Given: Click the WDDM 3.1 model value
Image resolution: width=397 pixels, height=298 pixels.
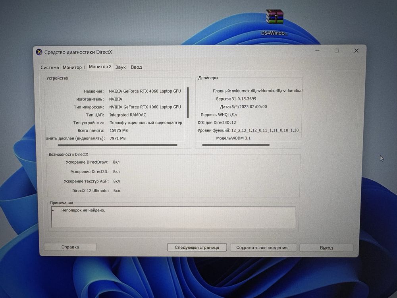Looking at the screenshot, I should click(241, 138).
